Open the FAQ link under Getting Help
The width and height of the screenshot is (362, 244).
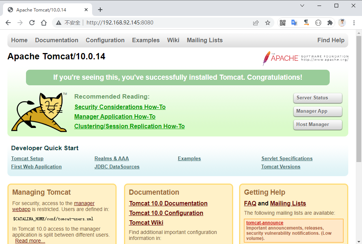click(250, 204)
